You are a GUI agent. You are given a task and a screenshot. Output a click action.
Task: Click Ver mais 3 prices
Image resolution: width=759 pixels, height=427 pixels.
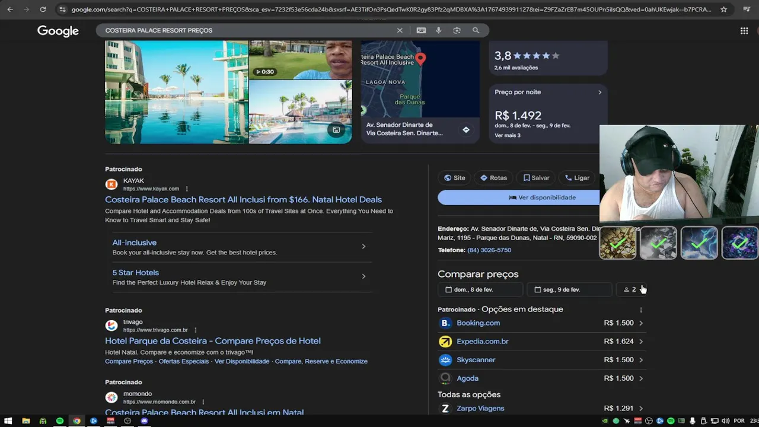[508, 135]
